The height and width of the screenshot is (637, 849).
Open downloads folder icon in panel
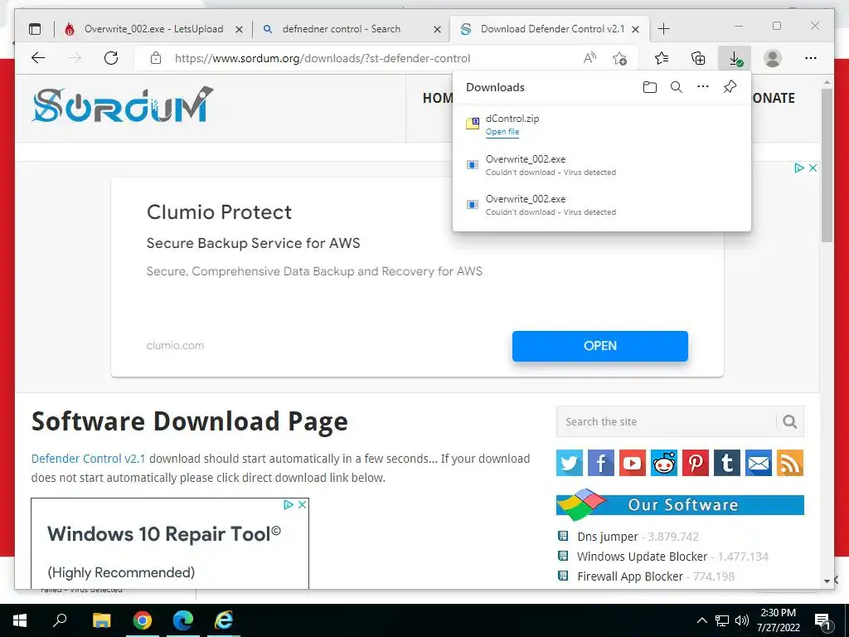coord(650,87)
